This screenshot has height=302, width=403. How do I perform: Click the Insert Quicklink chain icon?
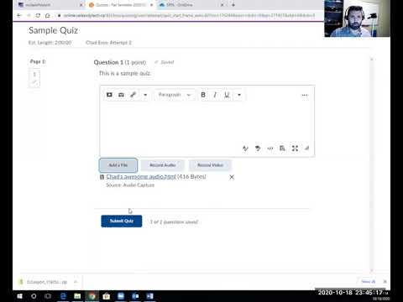point(133,95)
